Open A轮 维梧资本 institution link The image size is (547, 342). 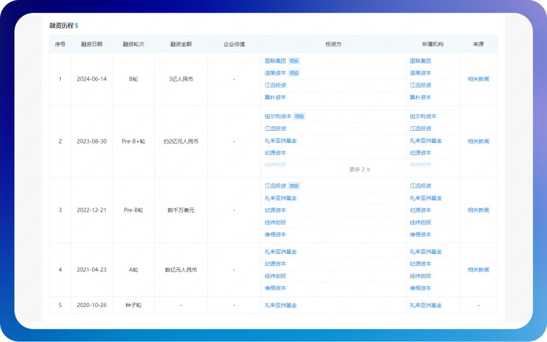420,288
